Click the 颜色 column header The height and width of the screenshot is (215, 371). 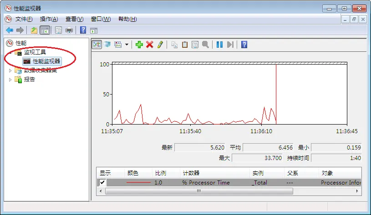138,173
